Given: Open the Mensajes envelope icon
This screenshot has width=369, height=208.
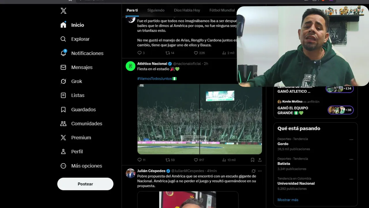Looking at the screenshot, I should [x=63, y=67].
